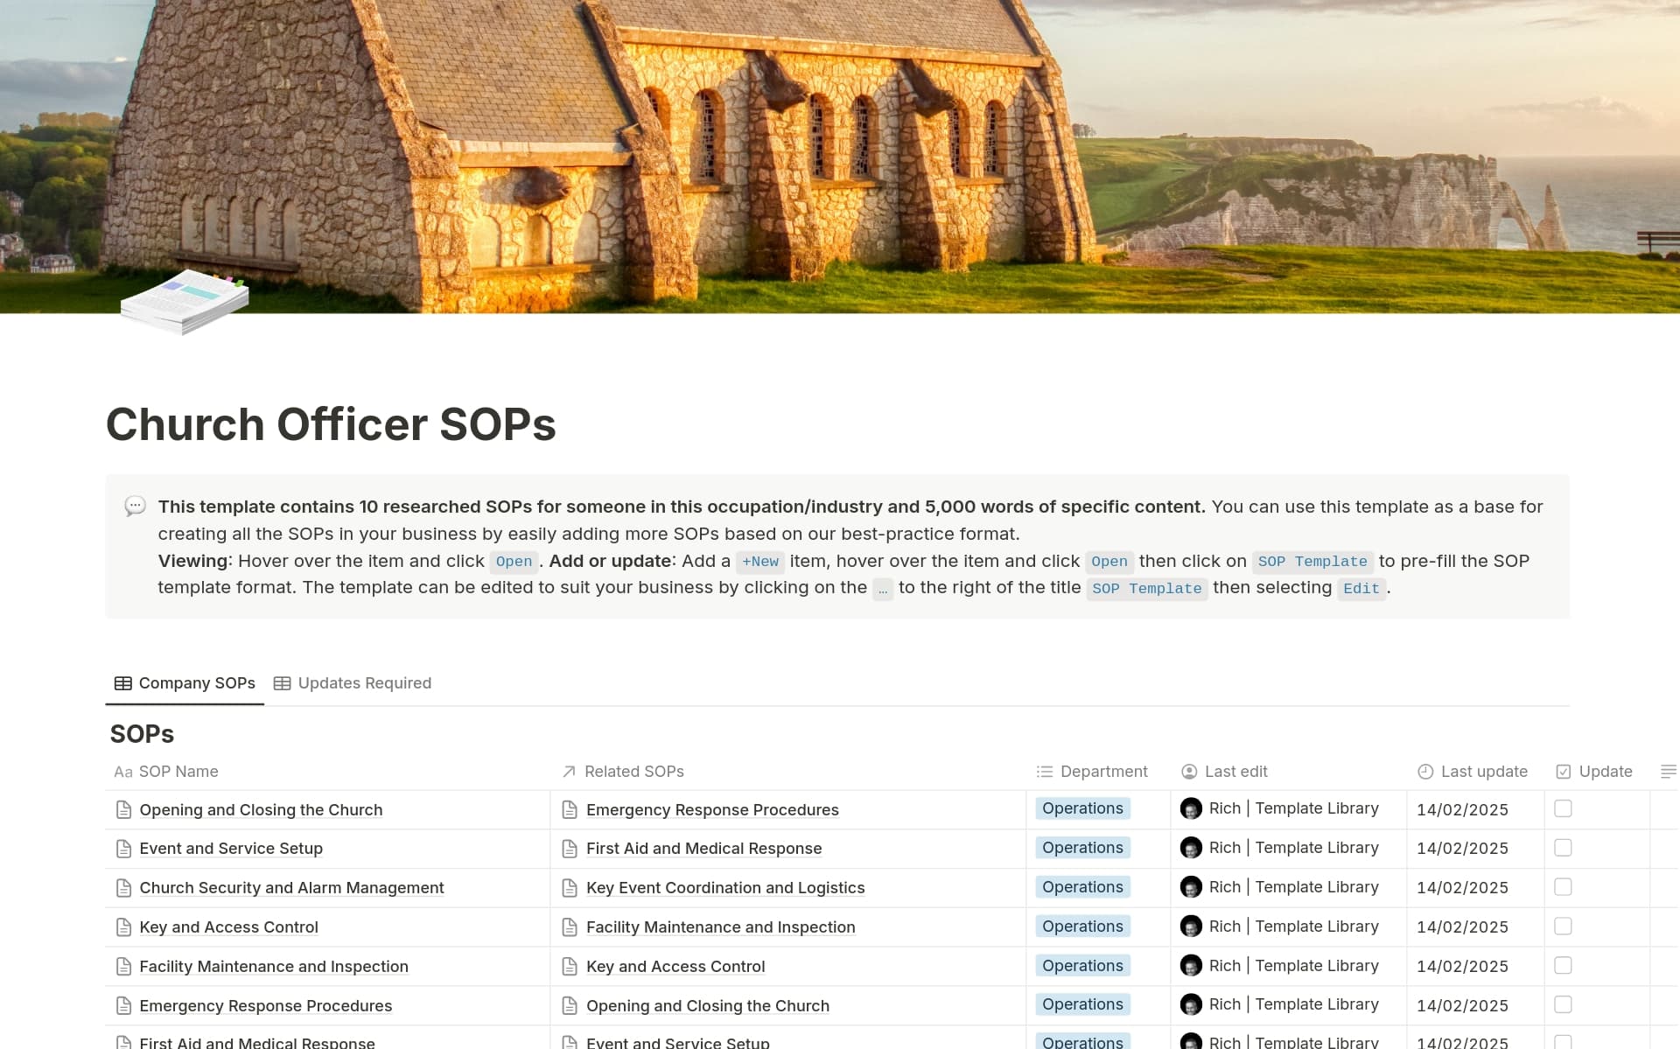Open the First Aid and Medical Response related SOP link
The height and width of the screenshot is (1049, 1680).
click(703, 848)
